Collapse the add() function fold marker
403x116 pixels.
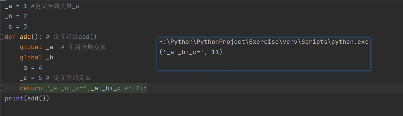2,37
